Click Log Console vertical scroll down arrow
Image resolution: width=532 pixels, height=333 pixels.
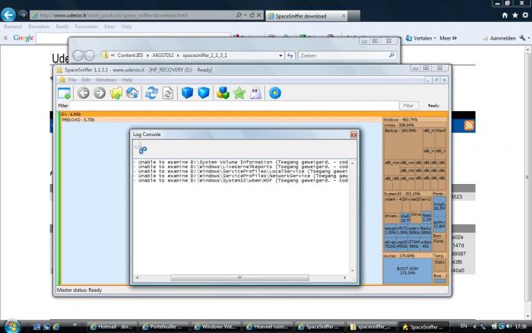pos(353,271)
